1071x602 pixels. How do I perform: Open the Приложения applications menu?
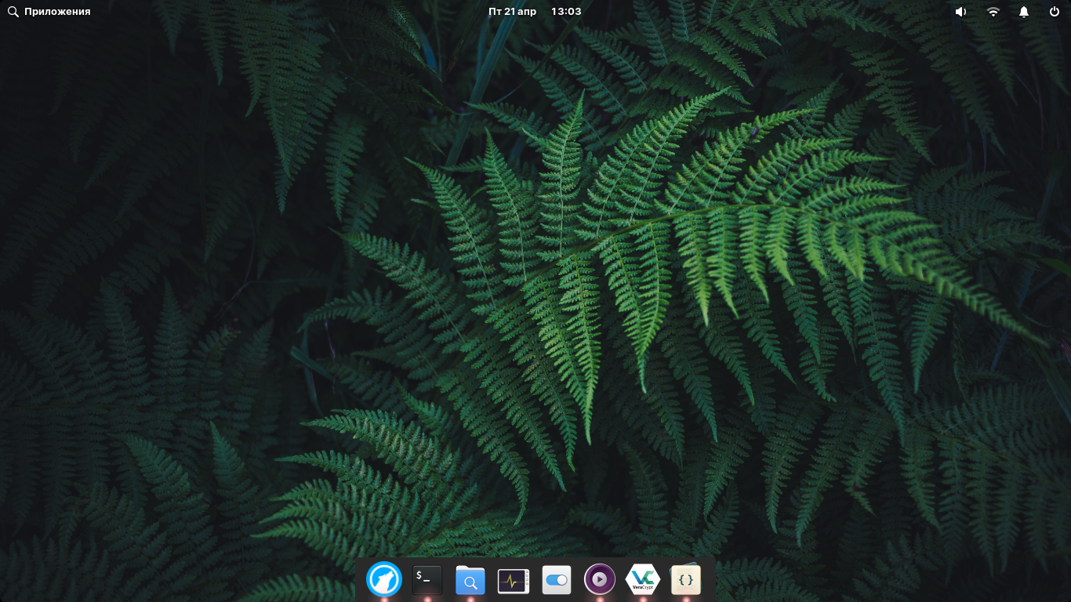pyautogui.click(x=49, y=12)
